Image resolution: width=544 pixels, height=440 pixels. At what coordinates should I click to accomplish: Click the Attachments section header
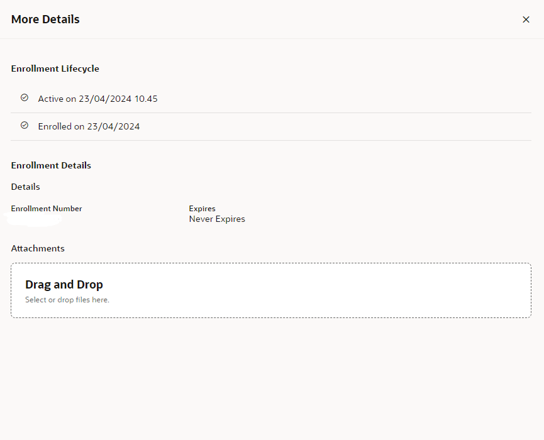click(38, 248)
